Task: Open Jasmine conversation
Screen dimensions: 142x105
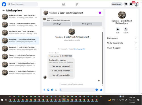Action: tap(20, 64)
